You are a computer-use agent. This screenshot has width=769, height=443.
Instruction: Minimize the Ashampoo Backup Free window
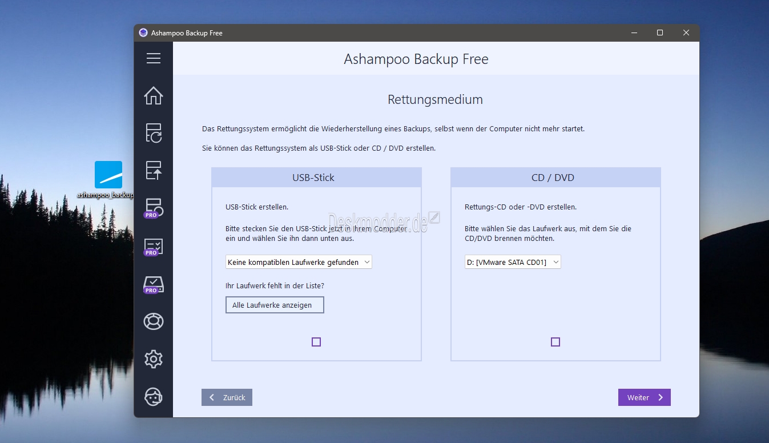tap(634, 33)
